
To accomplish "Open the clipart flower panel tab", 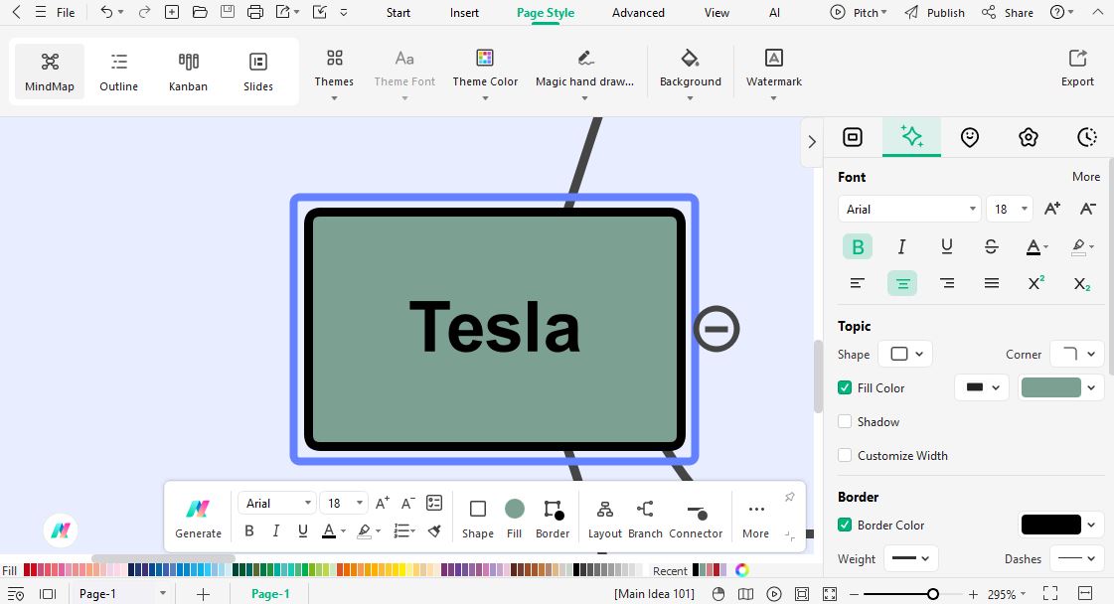I will tap(1028, 137).
